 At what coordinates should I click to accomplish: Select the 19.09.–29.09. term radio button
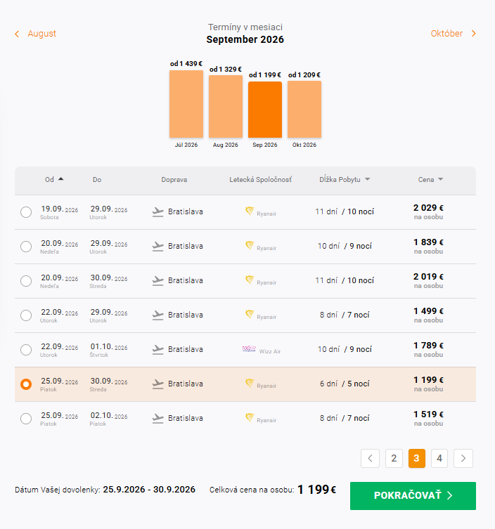(x=26, y=212)
